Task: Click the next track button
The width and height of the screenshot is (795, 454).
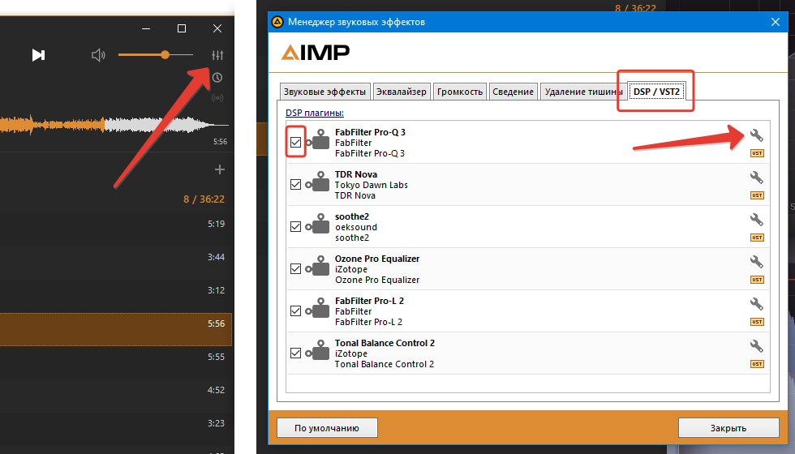Action: [x=38, y=55]
